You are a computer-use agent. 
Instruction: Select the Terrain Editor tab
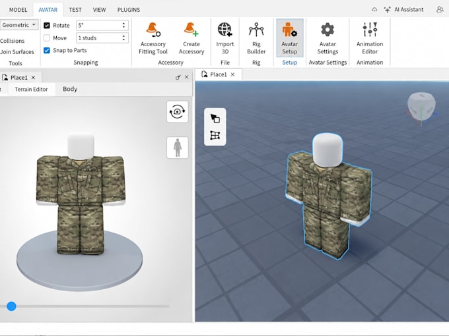point(31,89)
